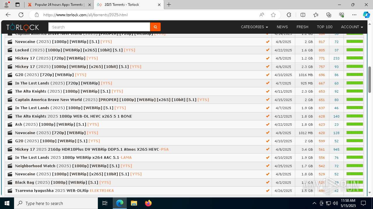Viewport: 373px width, 209px height.
Task: Open Windows Start menu
Action: (x=7, y=203)
